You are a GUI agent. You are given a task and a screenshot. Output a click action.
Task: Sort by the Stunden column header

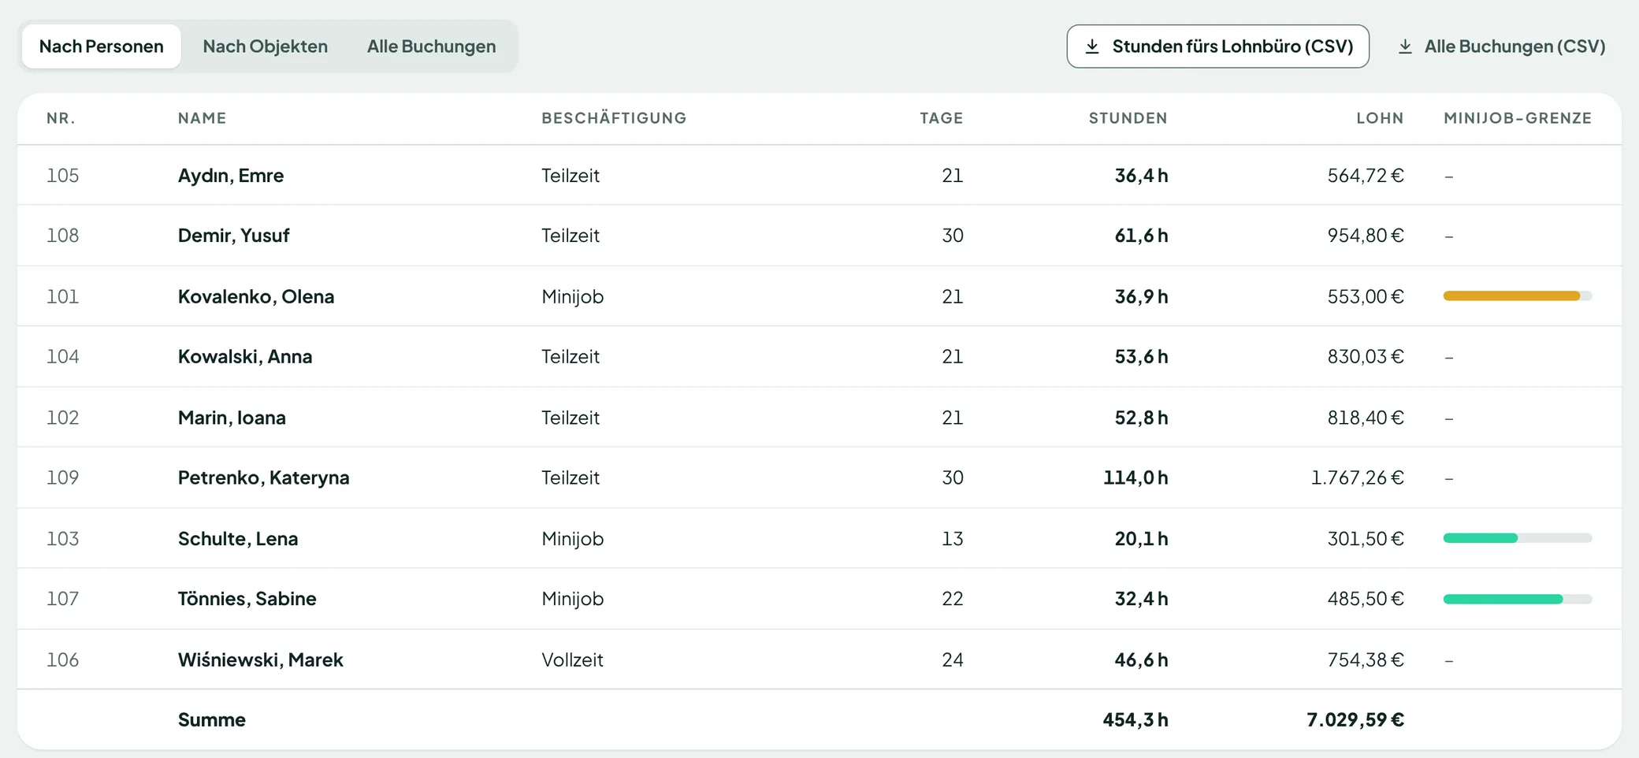[1128, 118]
